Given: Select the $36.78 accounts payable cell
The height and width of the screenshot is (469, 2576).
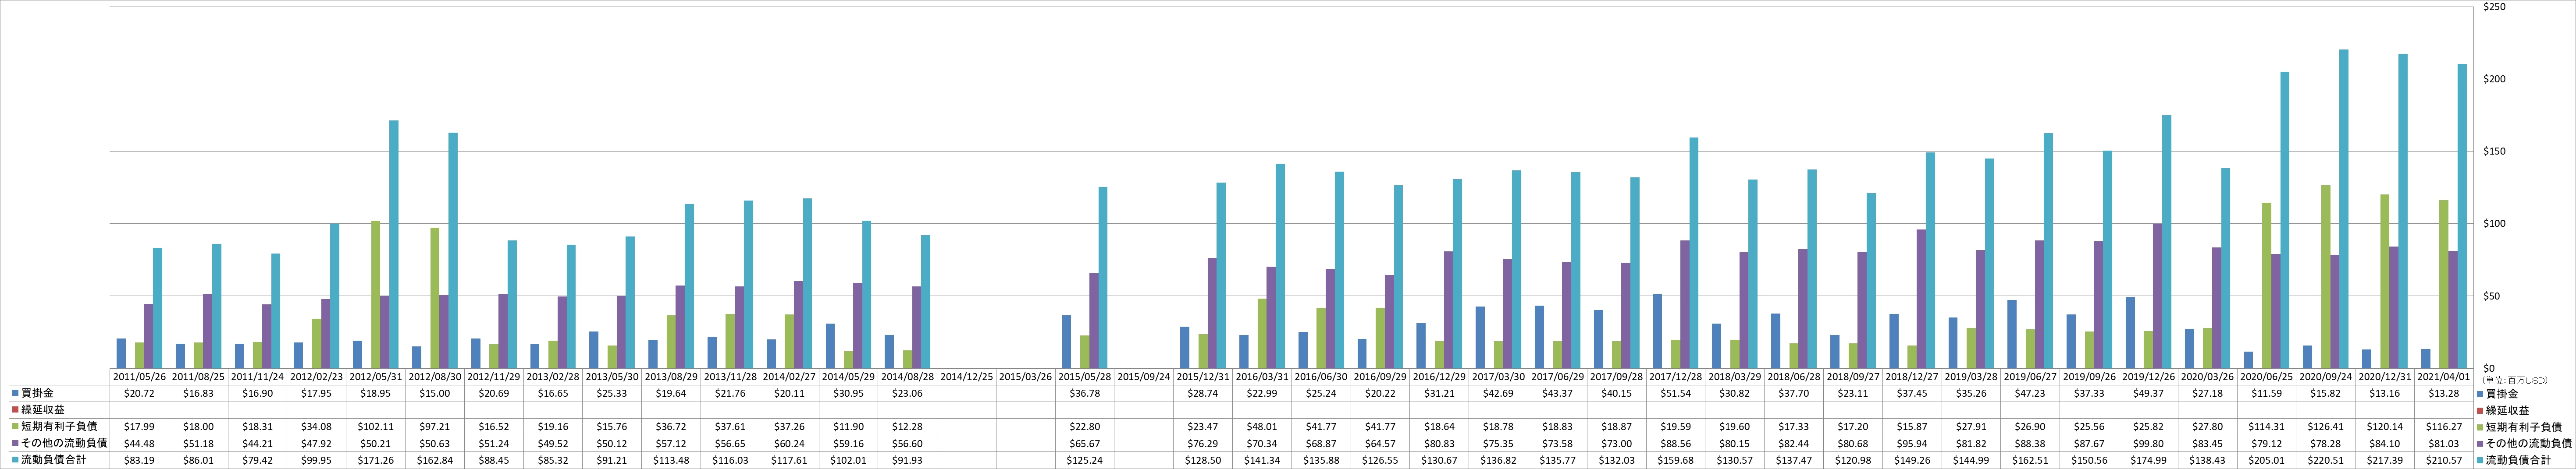Looking at the screenshot, I should pos(1085,394).
